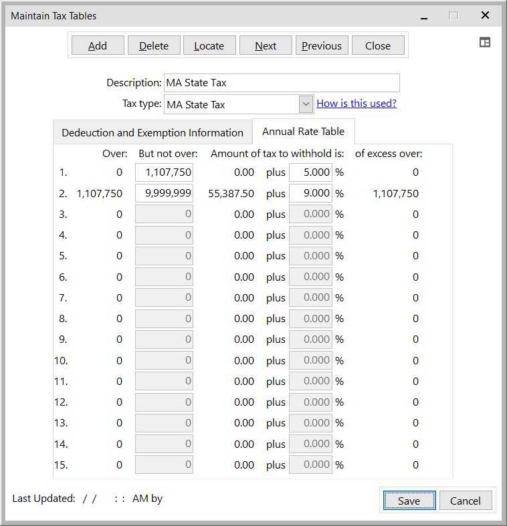This screenshot has width=507, height=526.
Task: Click row 2 'But not over' field 9,999,999
Action: [x=165, y=194]
